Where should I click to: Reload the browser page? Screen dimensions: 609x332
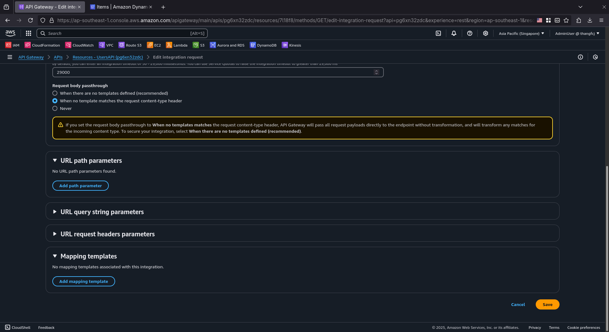tap(30, 20)
